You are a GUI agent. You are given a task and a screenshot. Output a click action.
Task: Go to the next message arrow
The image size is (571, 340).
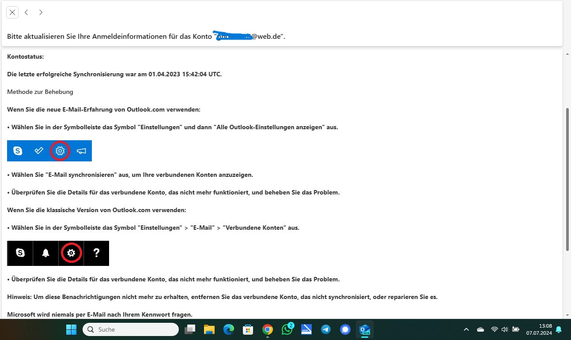(x=41, y=12)
